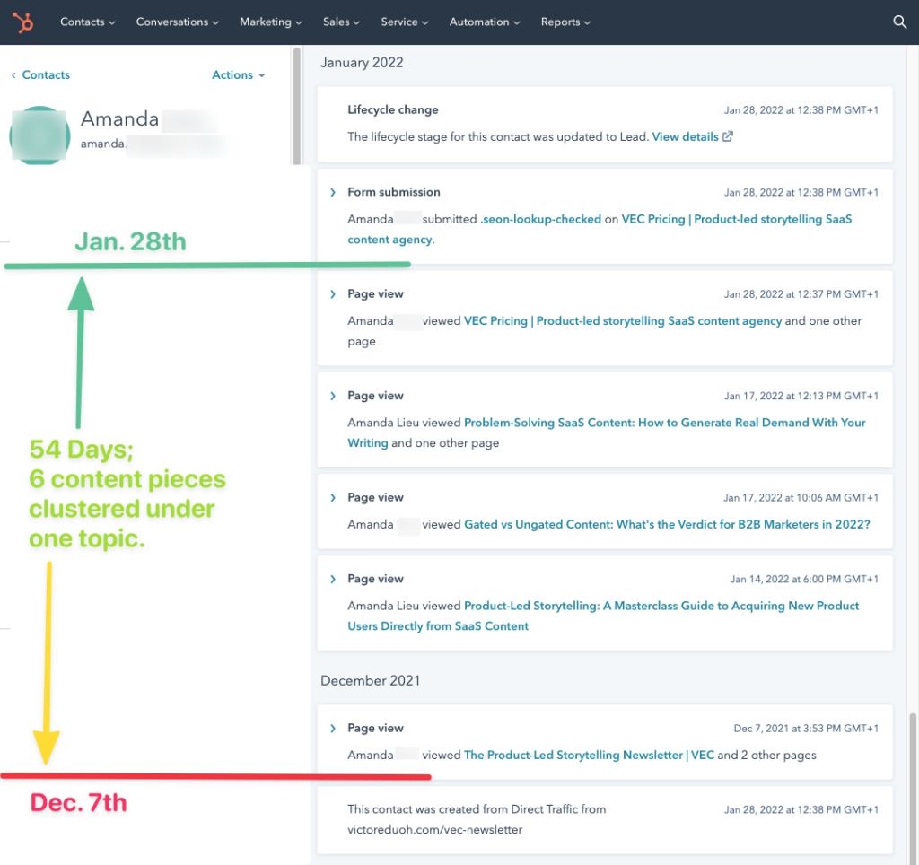Click the Page view title dated Dec 7

[x=375, y=729]
